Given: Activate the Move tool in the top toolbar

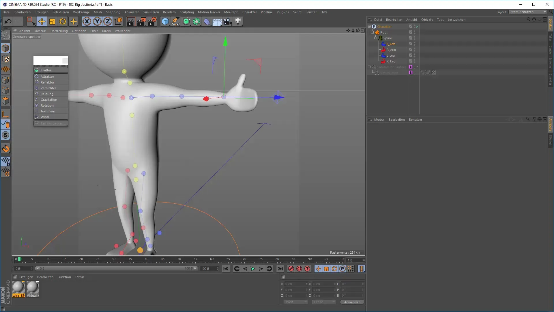Looking at the screenshot, I should click(x=42, y=21).
